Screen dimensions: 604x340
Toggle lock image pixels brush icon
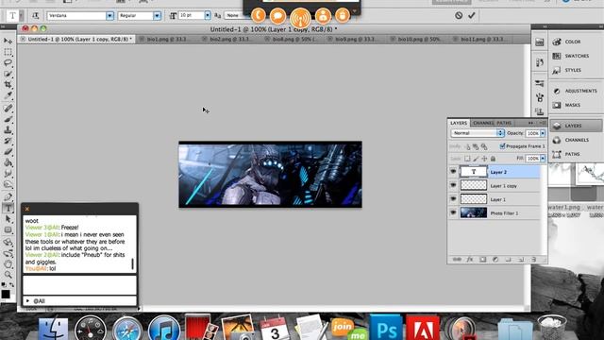click(x=476, y=159)
